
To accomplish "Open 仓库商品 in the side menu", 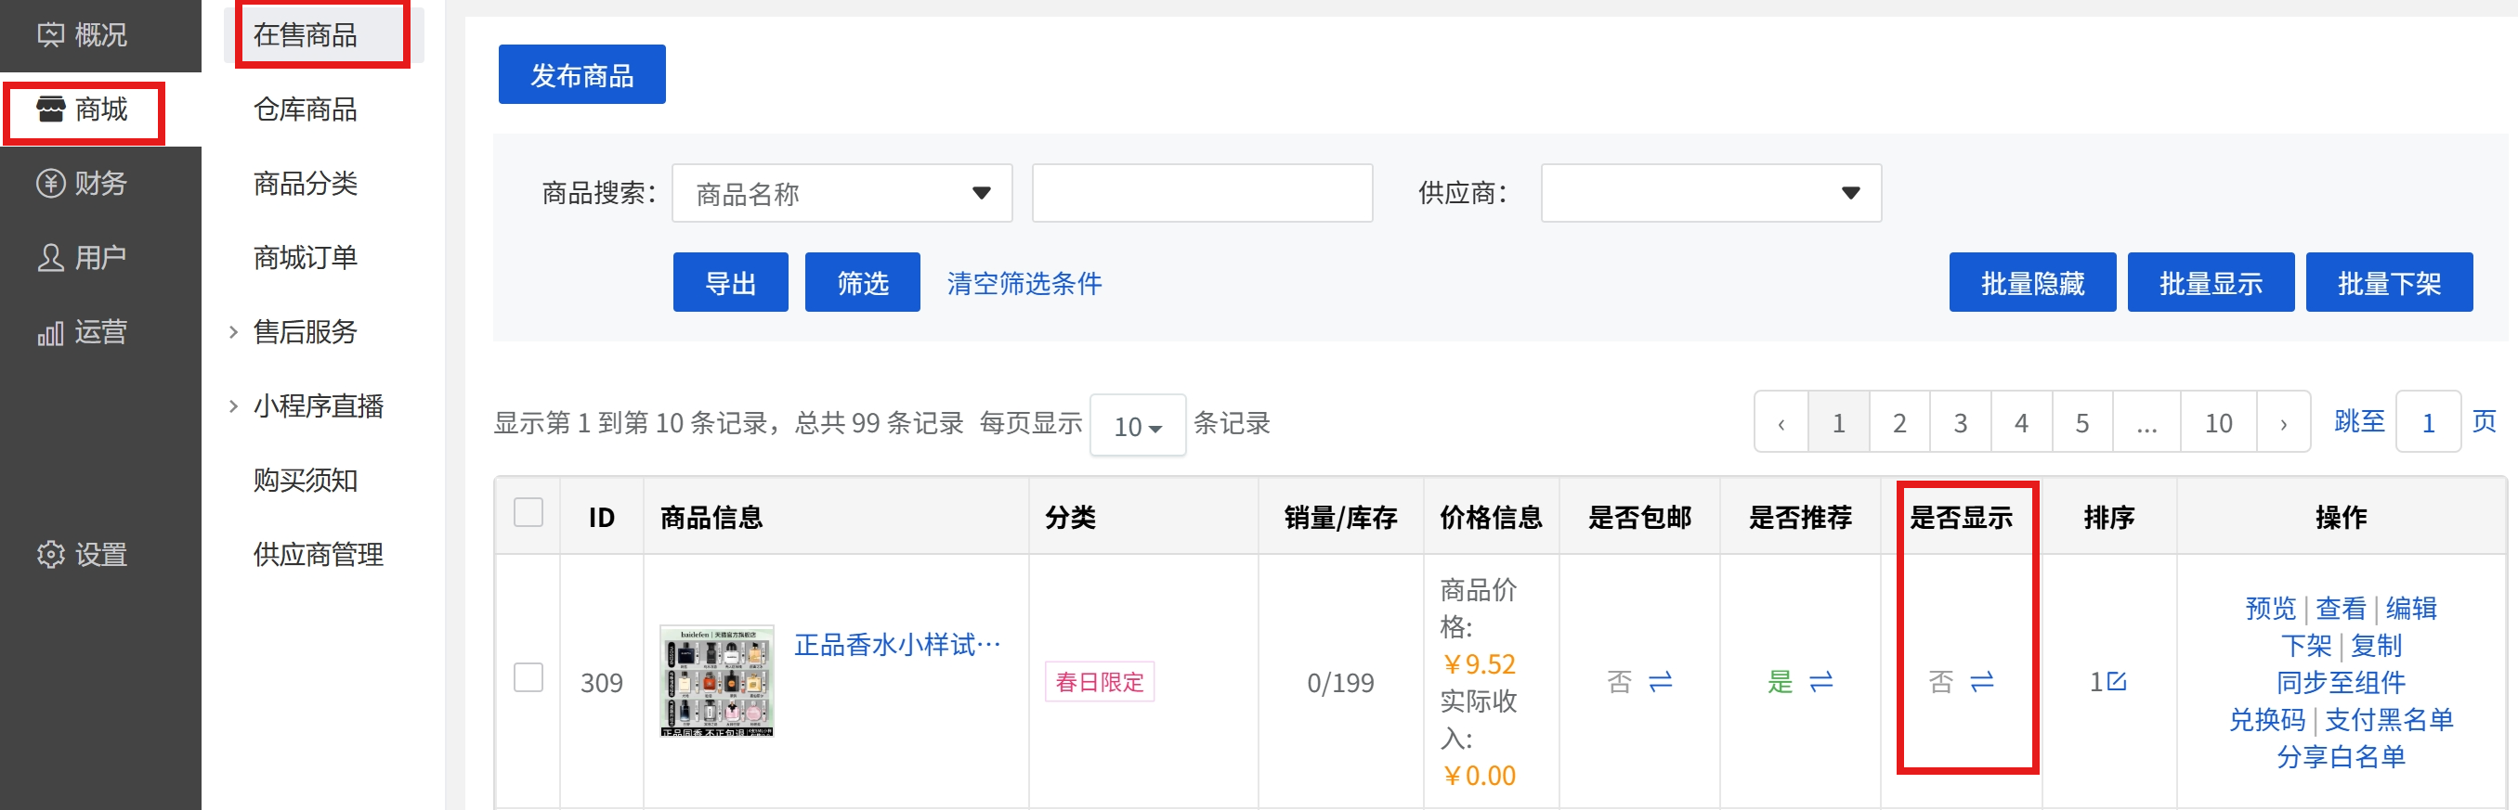I will pyautogui.click(x=305, y=109).
